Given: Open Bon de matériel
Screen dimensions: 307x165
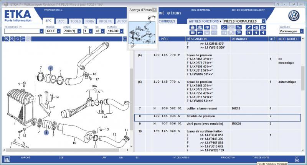Looking at the screenshot, I should tap(201, 10).
